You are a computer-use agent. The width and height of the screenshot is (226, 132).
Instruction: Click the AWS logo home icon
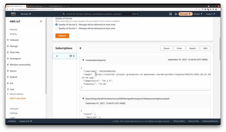click(13, 14)
